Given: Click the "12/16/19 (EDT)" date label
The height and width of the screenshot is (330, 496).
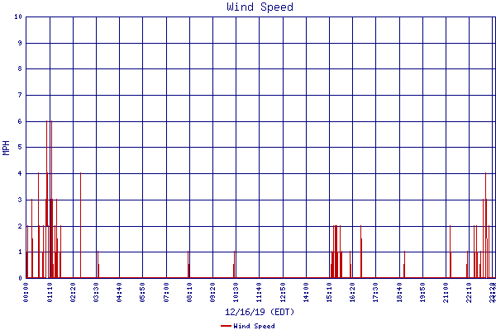Looking at the screenshot, I should [260, 312].
